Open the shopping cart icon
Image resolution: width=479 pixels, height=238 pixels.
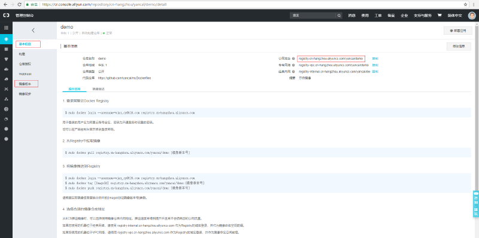point(439,16)
